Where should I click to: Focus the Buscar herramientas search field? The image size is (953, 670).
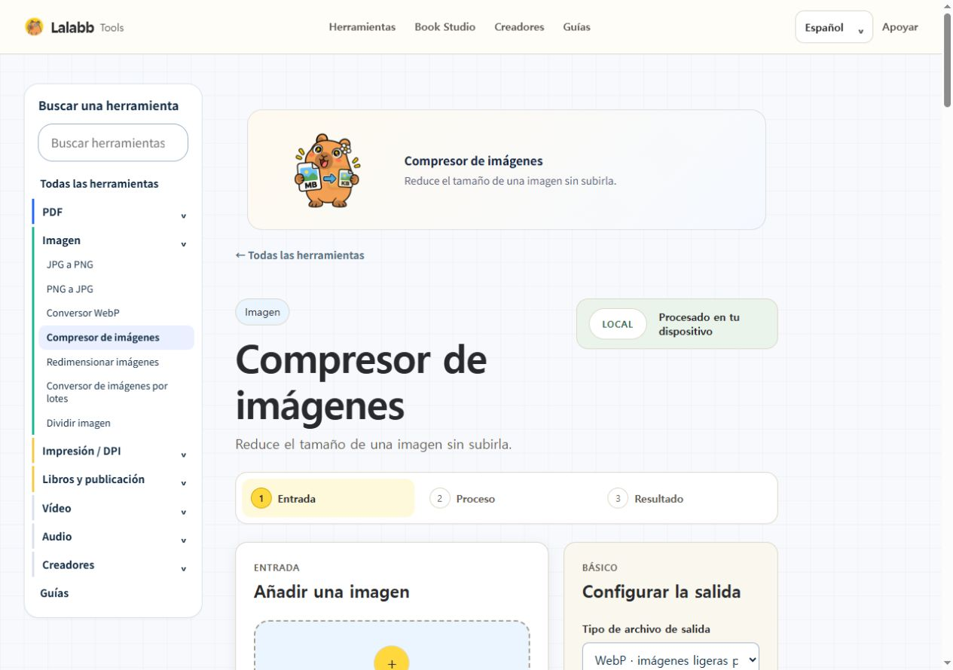113,142
